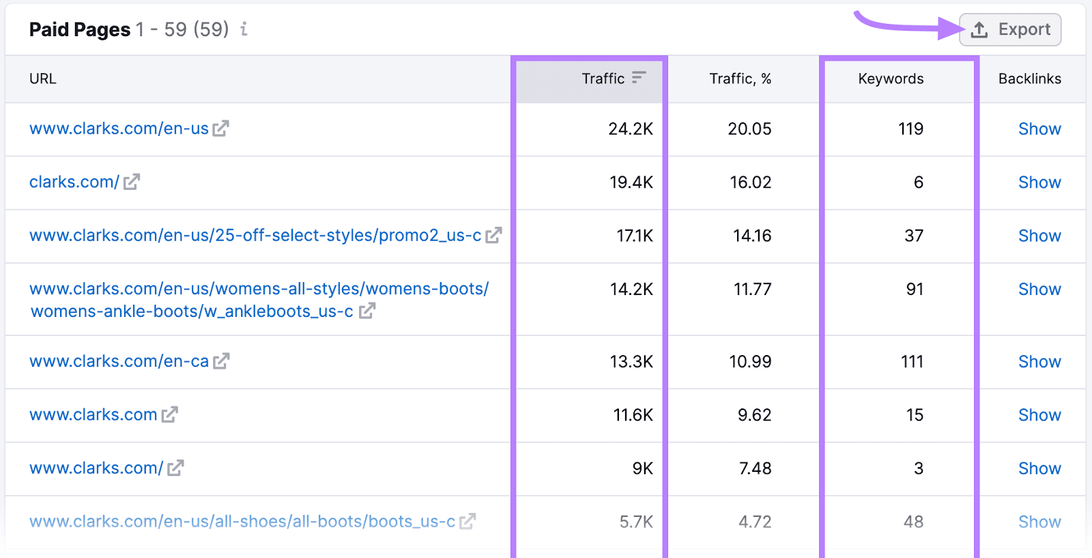Click the URL column header
Screen dimensions: 1092x558
click(43, 79)
